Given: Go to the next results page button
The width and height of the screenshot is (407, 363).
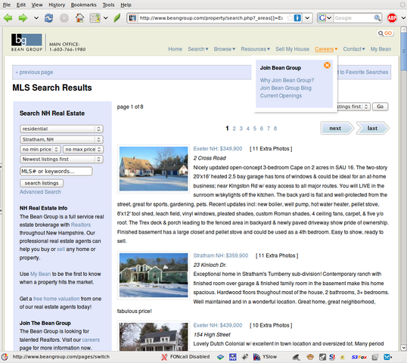Looking at the screenshot, I should (337, 128).
